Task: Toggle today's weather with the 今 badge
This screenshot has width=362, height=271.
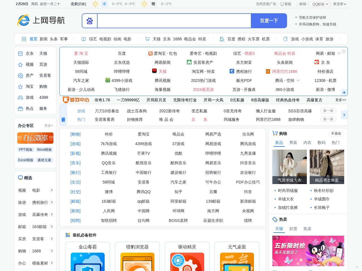Action: 104,4
